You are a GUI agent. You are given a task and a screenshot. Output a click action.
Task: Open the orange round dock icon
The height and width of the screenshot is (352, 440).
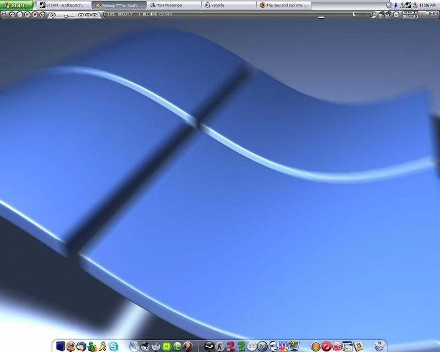click(316, 346)
